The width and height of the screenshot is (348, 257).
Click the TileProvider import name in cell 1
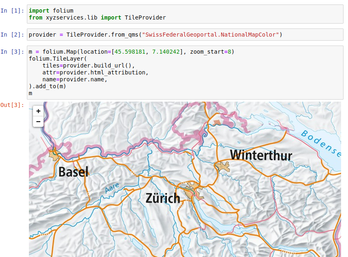click(145, 17)
